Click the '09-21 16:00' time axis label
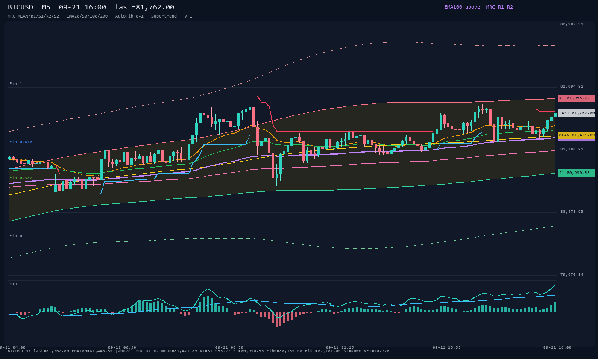The height and width of the screenshot is (359, 598). click(557, 347)
